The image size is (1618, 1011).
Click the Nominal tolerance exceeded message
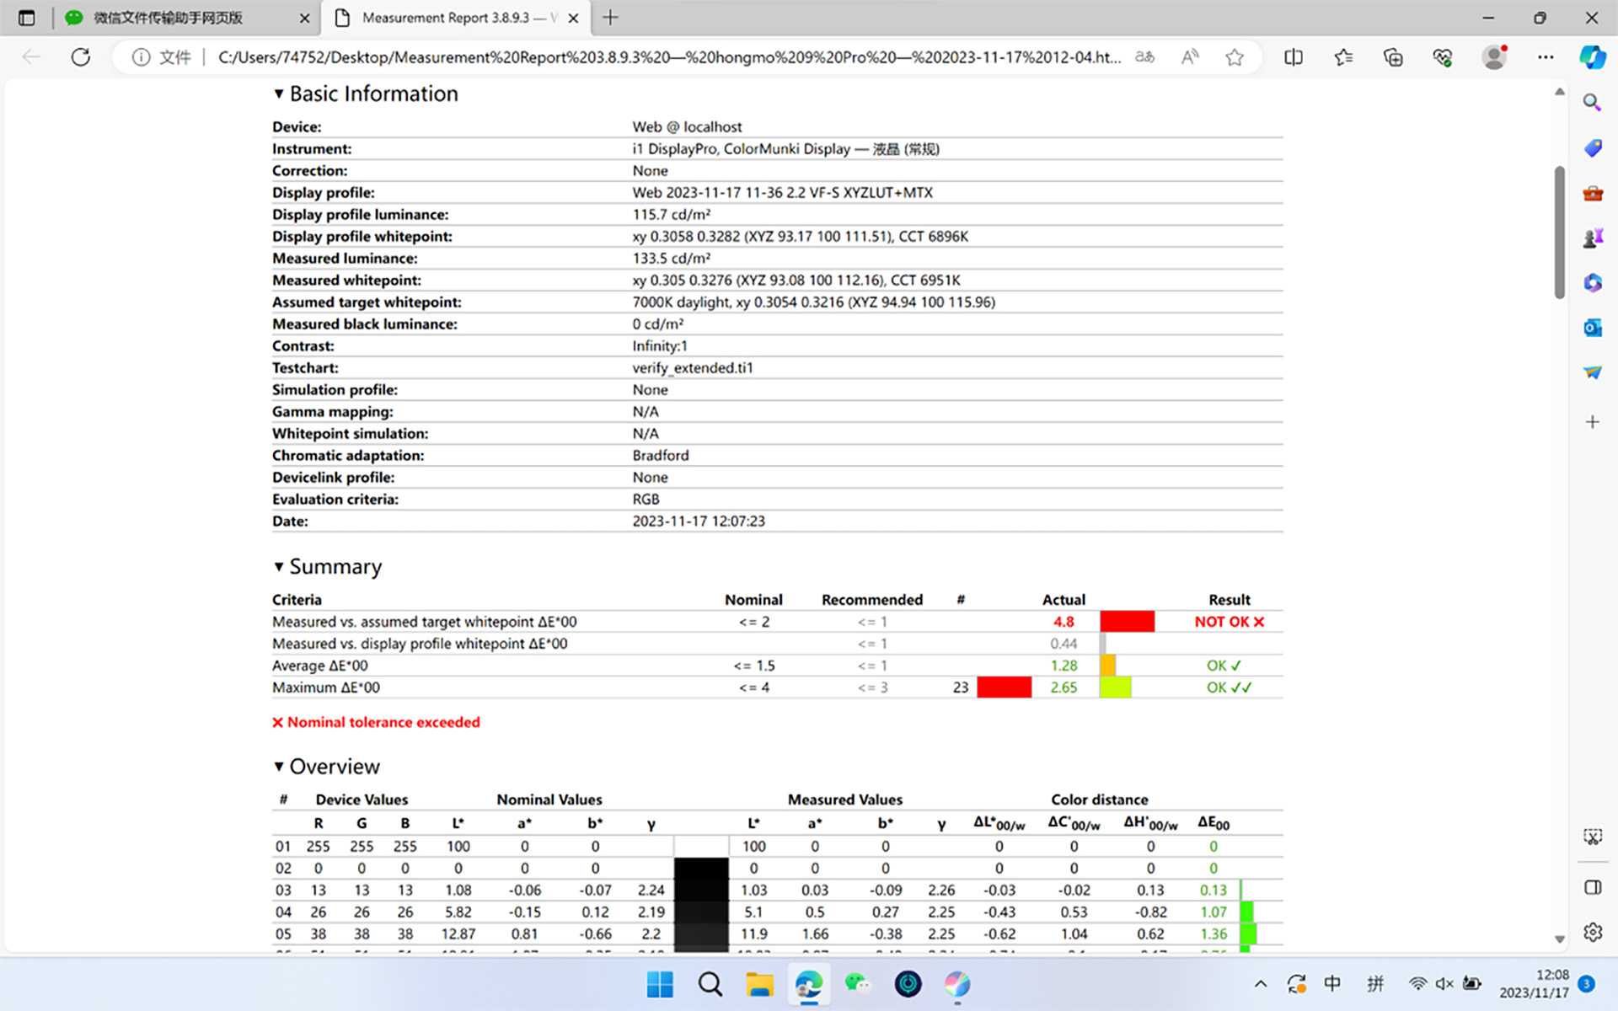[376, 722]
